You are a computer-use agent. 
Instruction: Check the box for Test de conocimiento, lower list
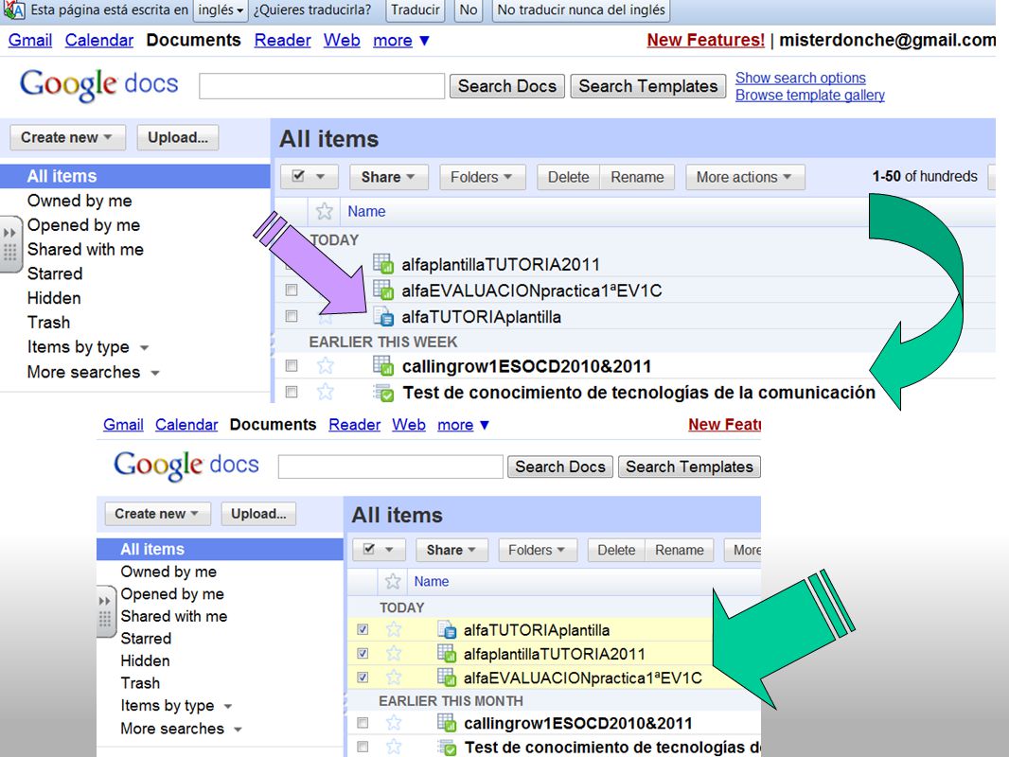point(363,747)
